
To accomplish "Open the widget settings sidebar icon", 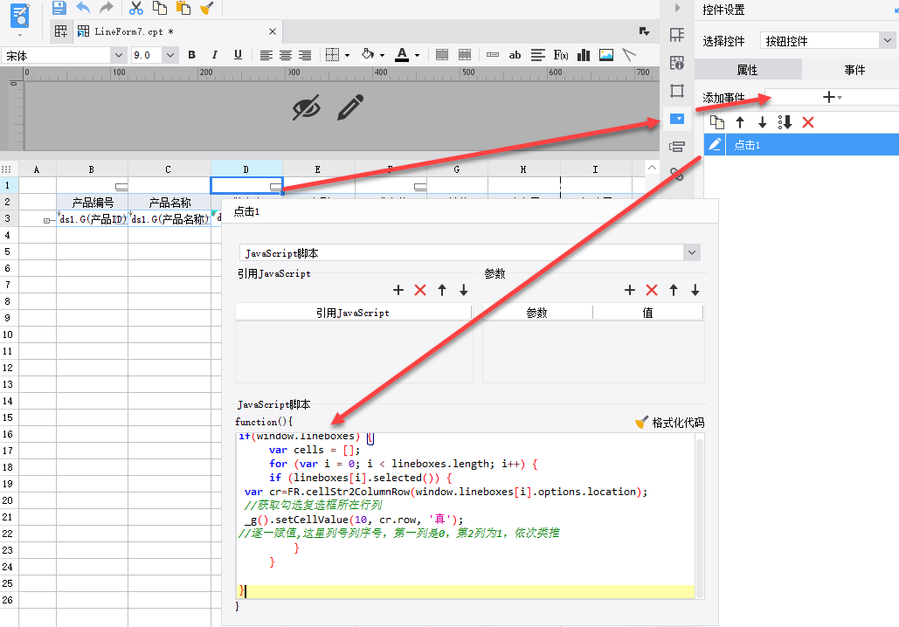I will pos(677,119).
